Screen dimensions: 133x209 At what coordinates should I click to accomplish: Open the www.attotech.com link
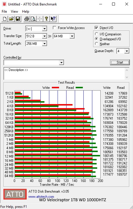coord(41,197)
